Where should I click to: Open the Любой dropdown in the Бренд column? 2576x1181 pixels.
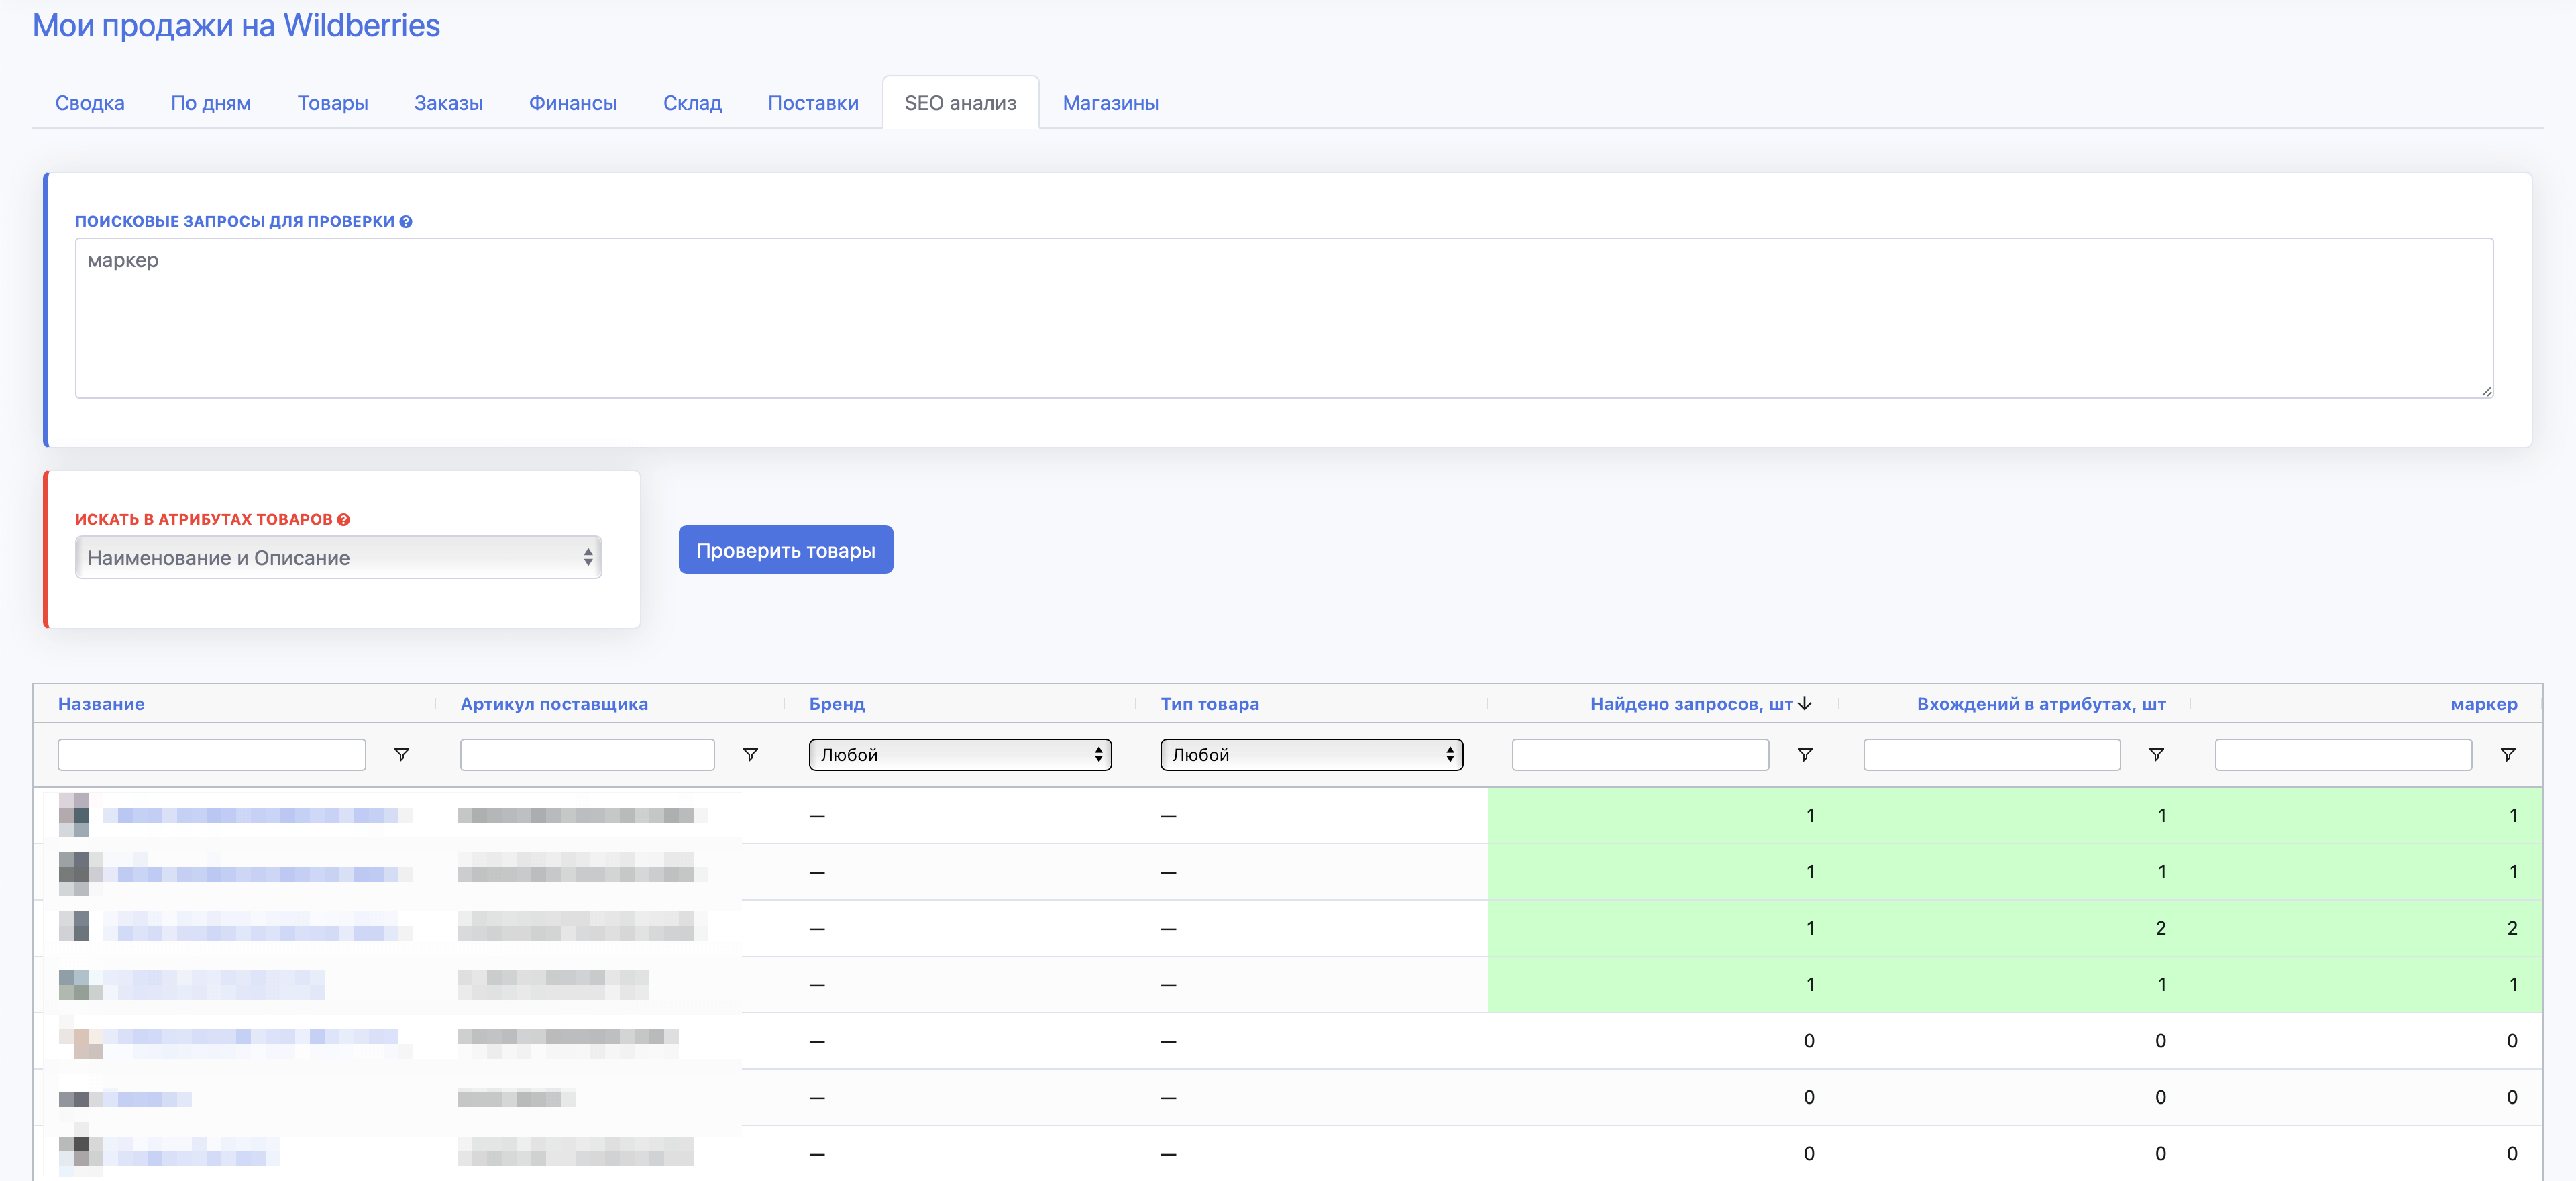tap(960, 755)
